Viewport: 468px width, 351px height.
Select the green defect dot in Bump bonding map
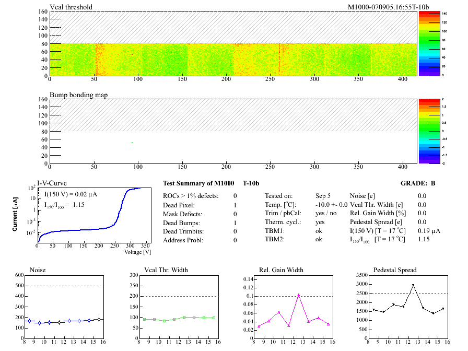coord(132,142)
